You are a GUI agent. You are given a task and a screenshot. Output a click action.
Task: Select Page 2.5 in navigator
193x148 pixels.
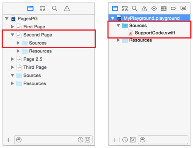click(33, 59)
